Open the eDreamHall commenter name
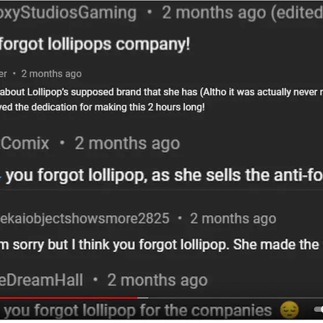Screen dimensions: 323x323 42,280
